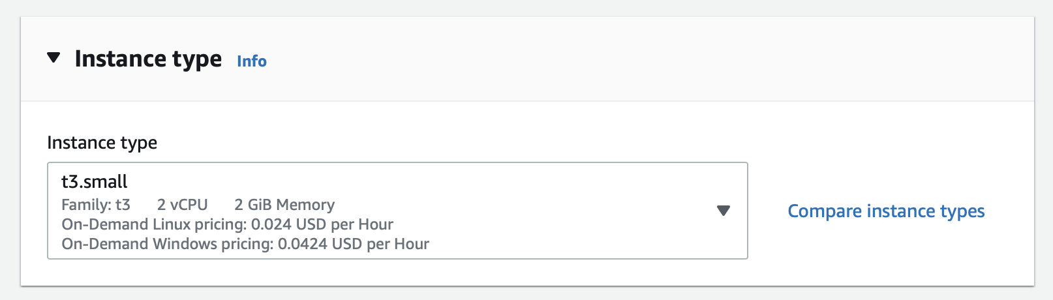Open the instance type dropdown arrow
1053x300 pixels.
(x=723, y=211)
